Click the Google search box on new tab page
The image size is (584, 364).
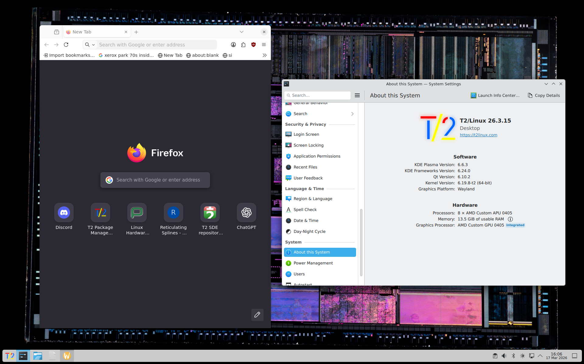[155, 180]
